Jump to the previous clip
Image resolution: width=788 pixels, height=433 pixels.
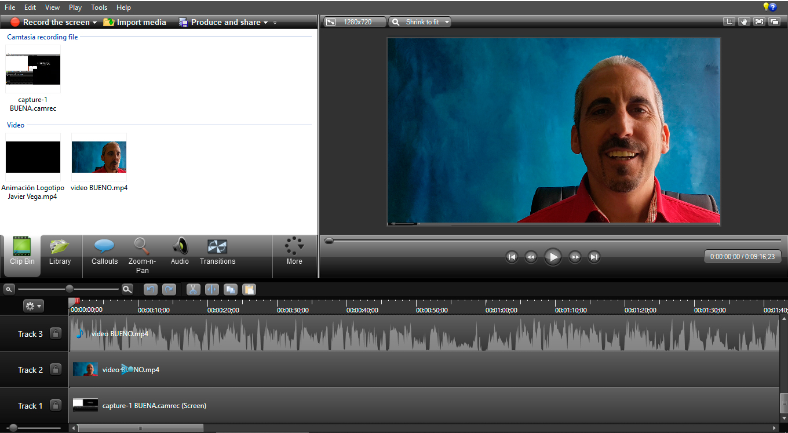click(511, 257)
